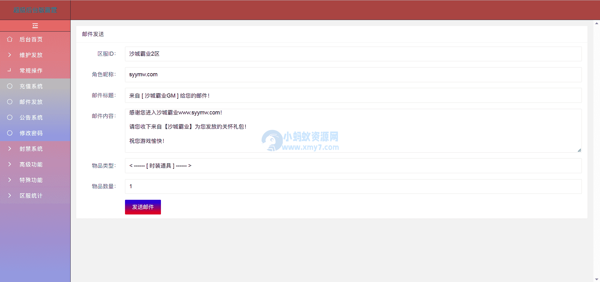The image size is (600, 282).
Task: Click the circle icon next to 公告系统
Action: point(10,117)
